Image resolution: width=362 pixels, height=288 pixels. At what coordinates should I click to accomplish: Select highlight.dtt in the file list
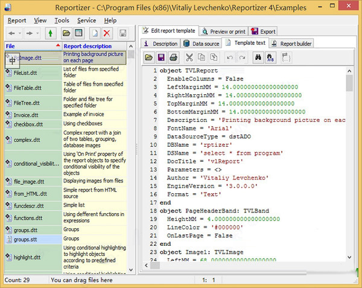click(x=28, y=257)
